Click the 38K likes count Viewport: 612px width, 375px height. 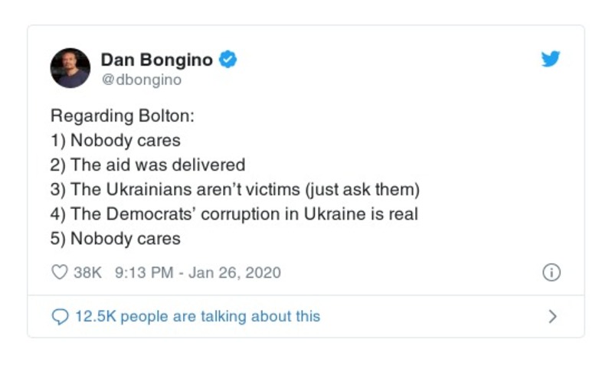click(x=87, y=272)
